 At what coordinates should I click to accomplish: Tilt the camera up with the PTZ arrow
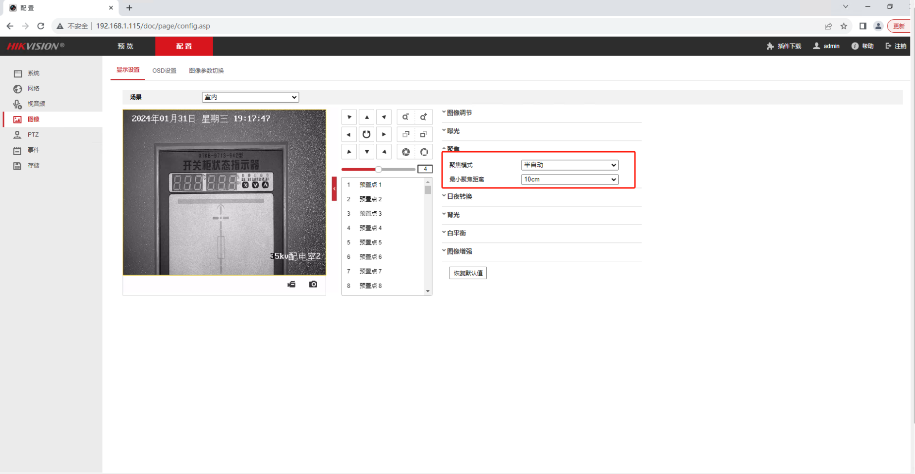[367, 117]
